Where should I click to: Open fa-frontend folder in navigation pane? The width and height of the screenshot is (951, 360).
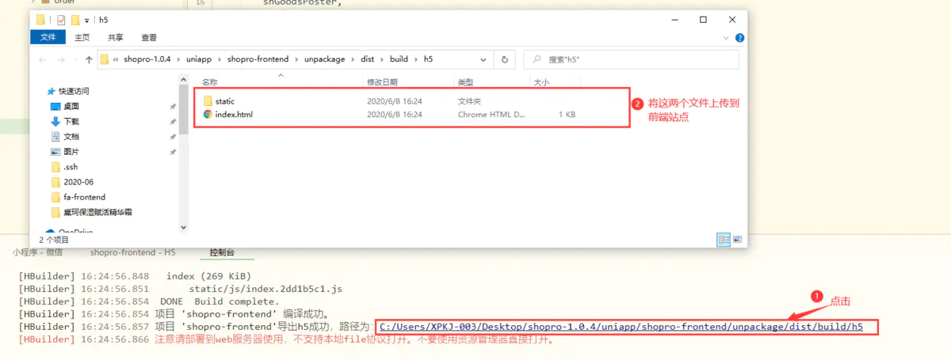(x=84, y=197)
